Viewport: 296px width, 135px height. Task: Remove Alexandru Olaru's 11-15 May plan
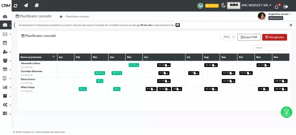[x=137, y=65]
